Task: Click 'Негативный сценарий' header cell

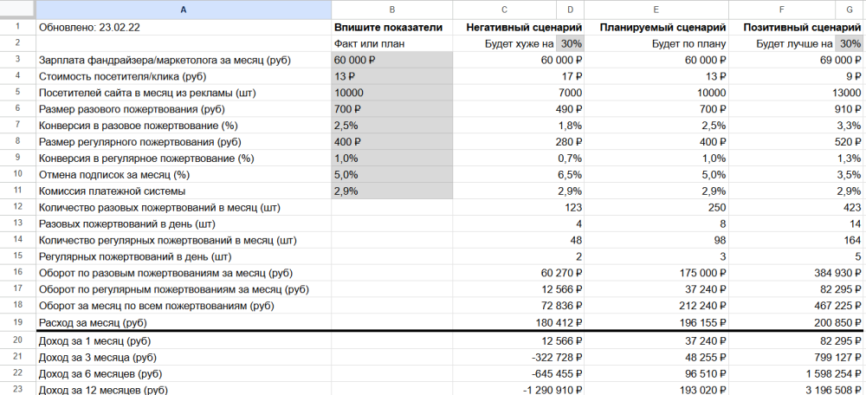Action: click(x=519, y=27)
